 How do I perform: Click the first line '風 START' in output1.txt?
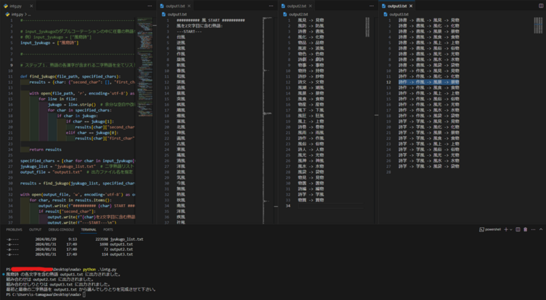[x=211, y=20]
